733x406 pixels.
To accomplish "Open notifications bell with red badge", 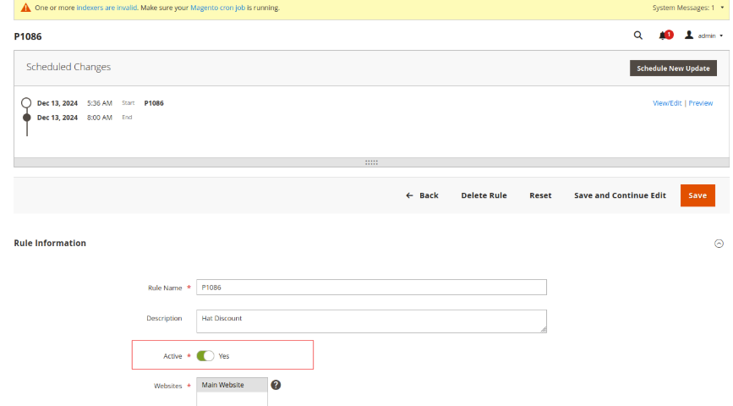I will click(x=665, y=35).
